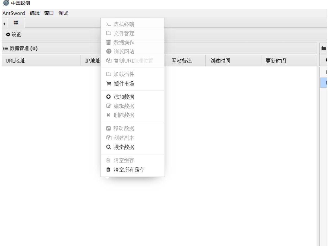The height and width of the screenshot is (246, 328).
Task: Select 创建副本 in context menu
Action: 133,138
